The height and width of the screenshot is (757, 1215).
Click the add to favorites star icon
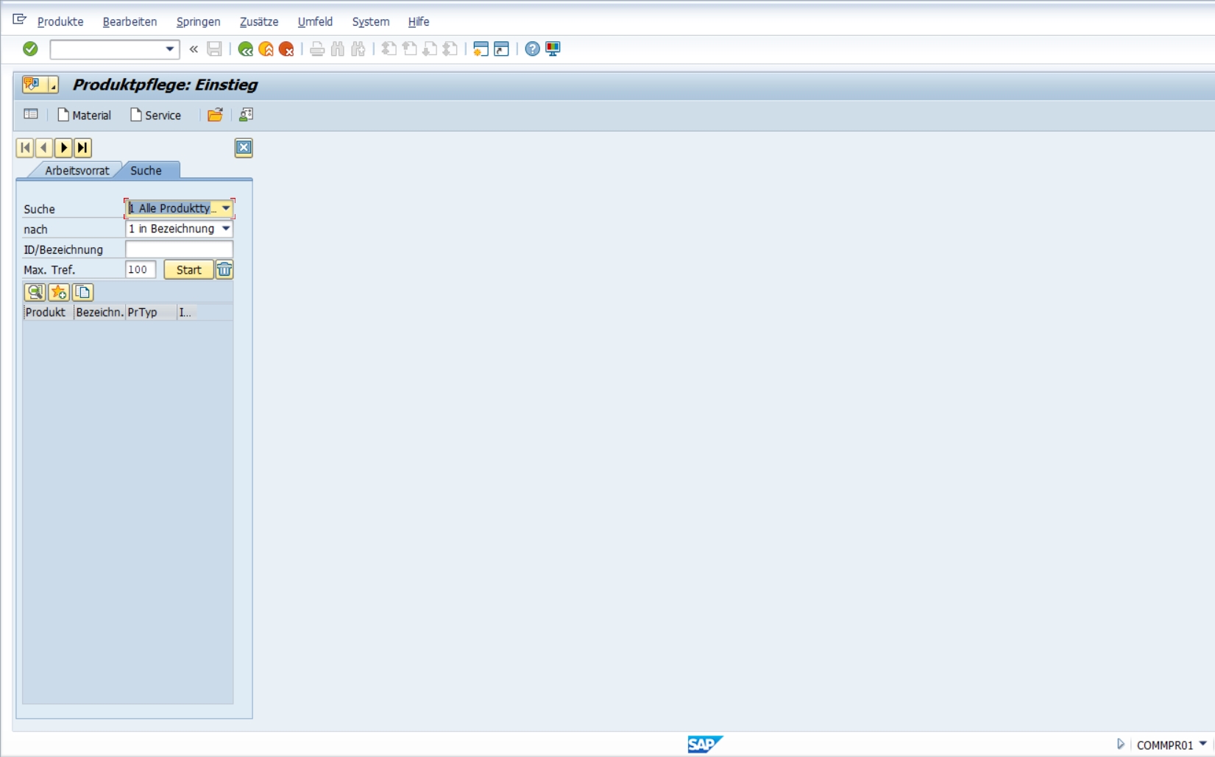[x=59, y=292]
